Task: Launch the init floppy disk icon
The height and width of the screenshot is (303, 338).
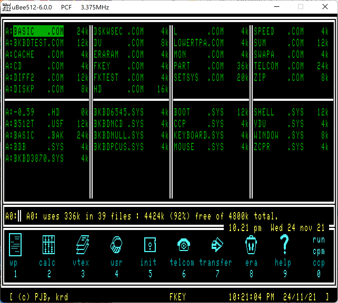Action: coord(150,245)
